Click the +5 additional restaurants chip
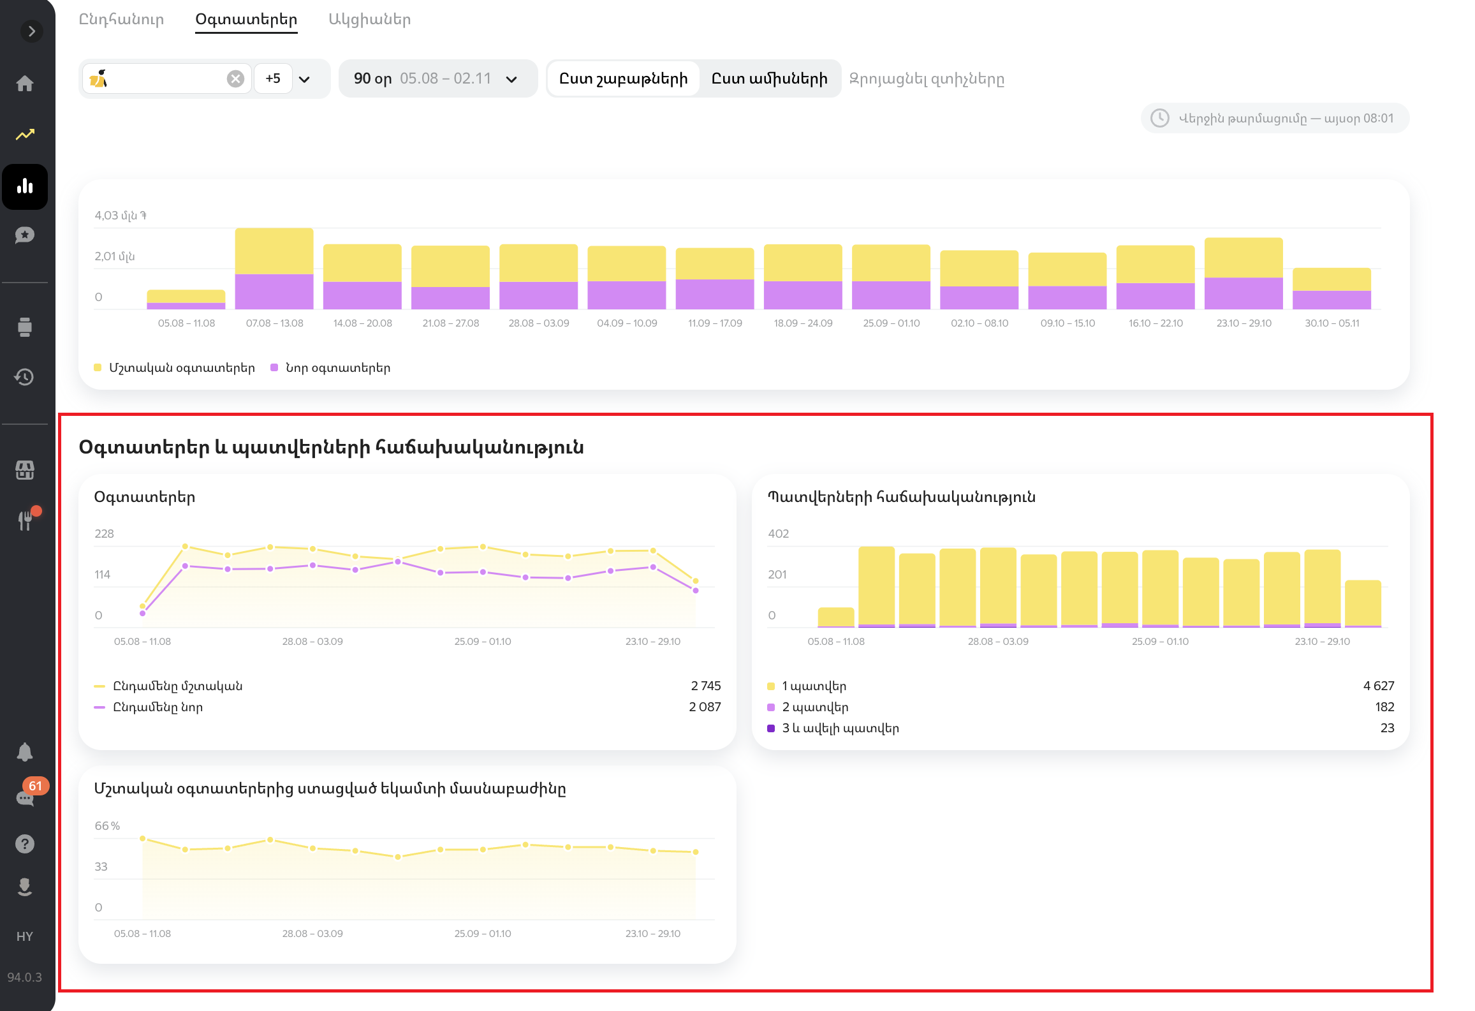Image resolution: width=1475 pixels, height=1011 pixels. coord(273,78)
